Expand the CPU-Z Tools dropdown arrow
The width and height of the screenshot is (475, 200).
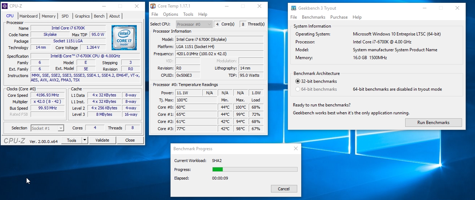[85, 140]
